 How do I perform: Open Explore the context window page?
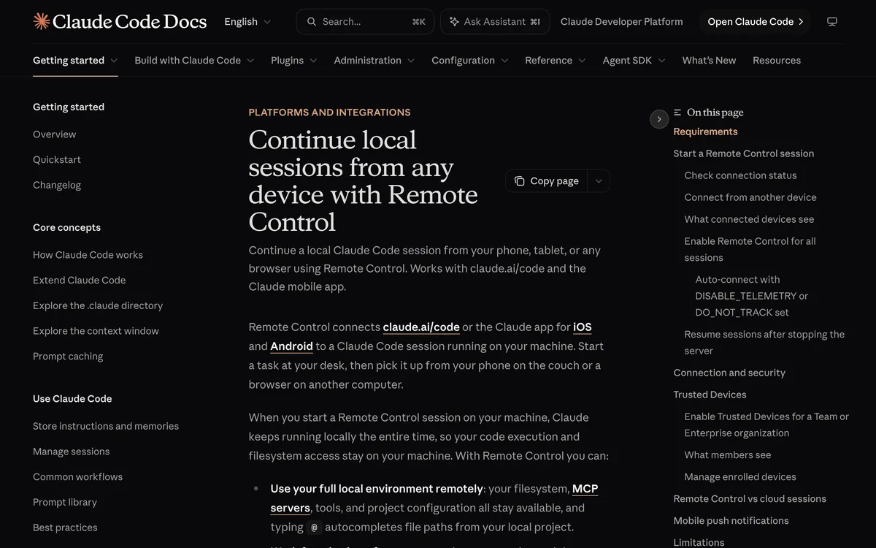pyautogui.click(x=96, y=331)
